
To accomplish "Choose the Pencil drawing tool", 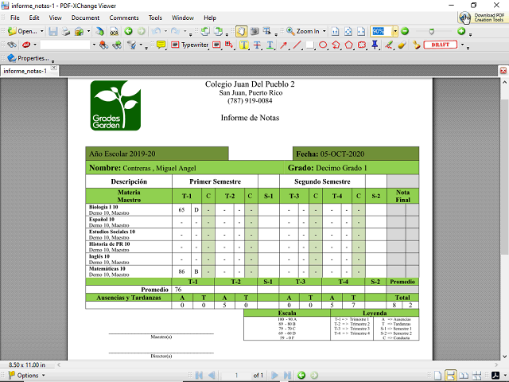I will tap(389, 45).
